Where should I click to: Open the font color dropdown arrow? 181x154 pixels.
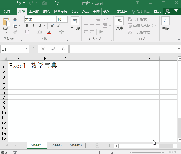pyautogui.click(x=54, y=32)
